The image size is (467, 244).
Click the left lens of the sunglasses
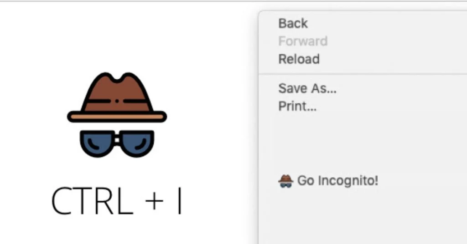click(x=98, y=144)
